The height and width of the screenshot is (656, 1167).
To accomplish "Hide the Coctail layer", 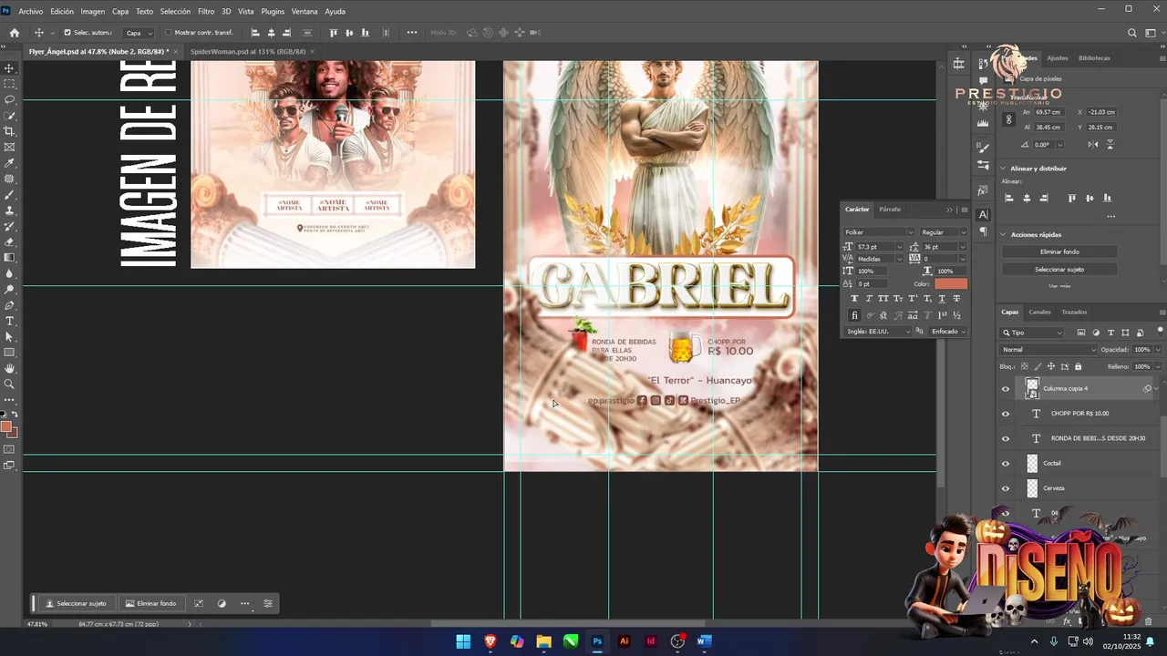I will pyautogui.click(x=1006, y=463).
